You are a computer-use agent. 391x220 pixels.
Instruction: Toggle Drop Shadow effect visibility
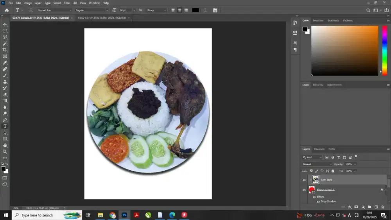(x=318, y=202)
